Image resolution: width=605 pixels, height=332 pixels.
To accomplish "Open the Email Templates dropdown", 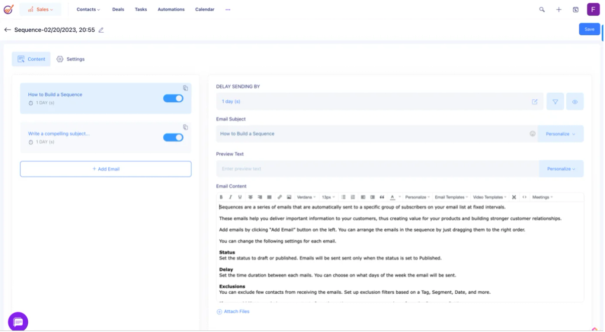I will [x=451, y=197].
